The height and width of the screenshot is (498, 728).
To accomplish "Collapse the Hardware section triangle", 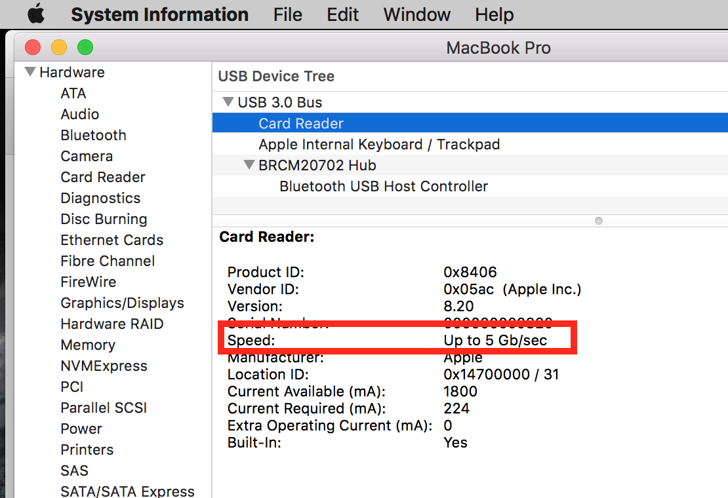I will pos(30,72).
